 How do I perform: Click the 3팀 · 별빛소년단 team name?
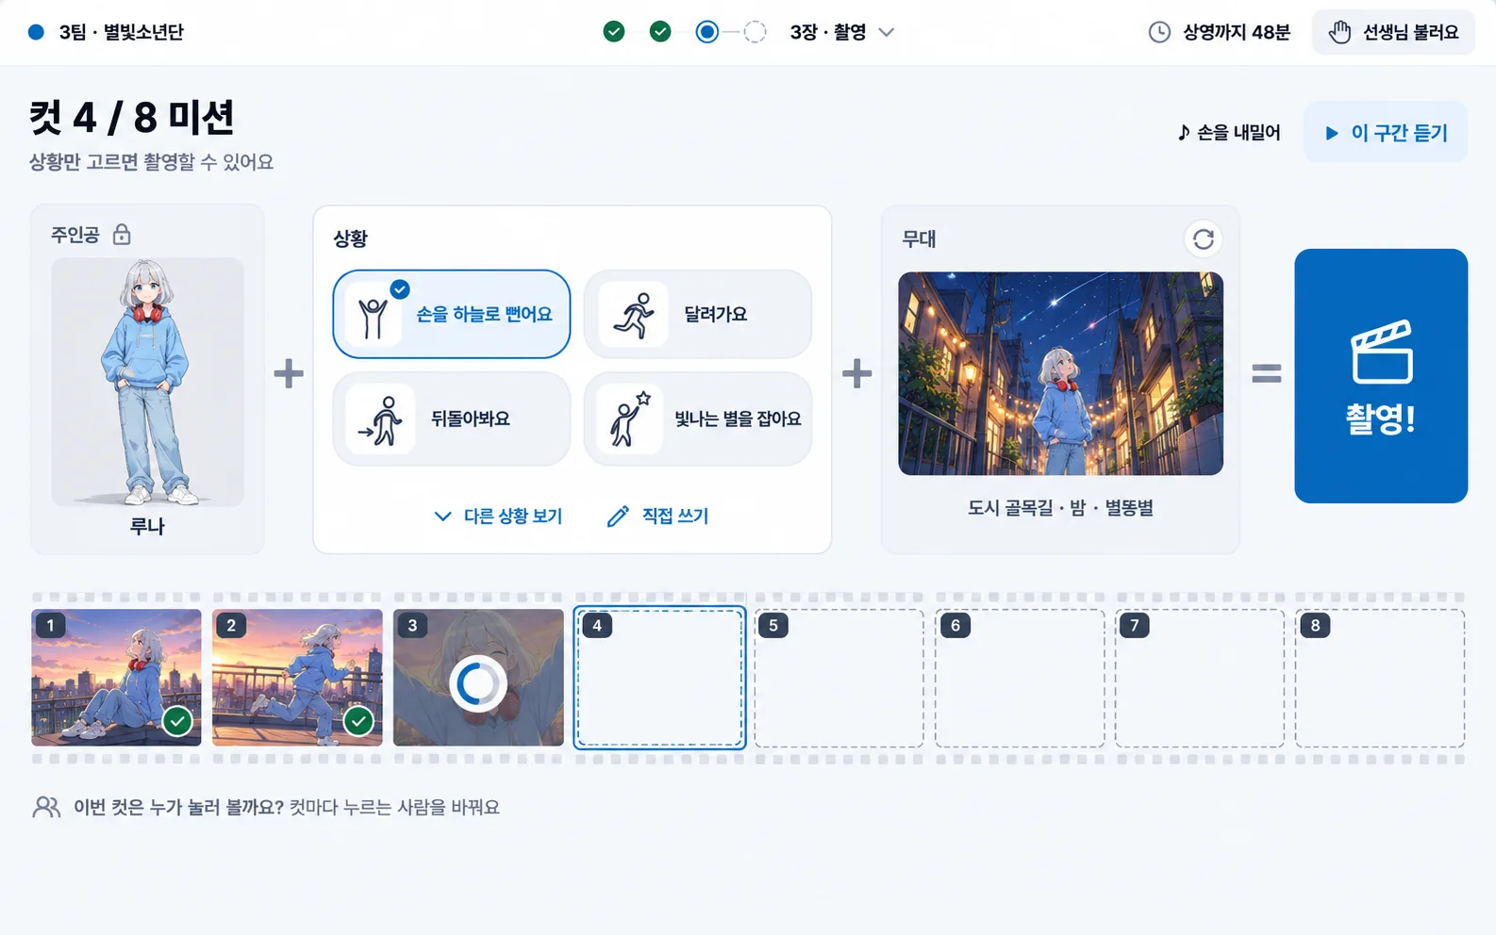(121, 32)
